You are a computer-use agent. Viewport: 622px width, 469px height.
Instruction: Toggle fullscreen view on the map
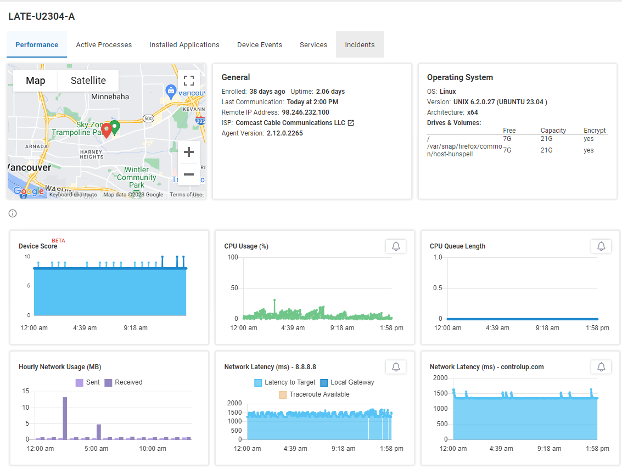(x=189, y=81)
